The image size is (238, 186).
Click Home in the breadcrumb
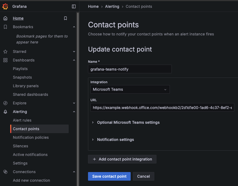tap(93, 6)
